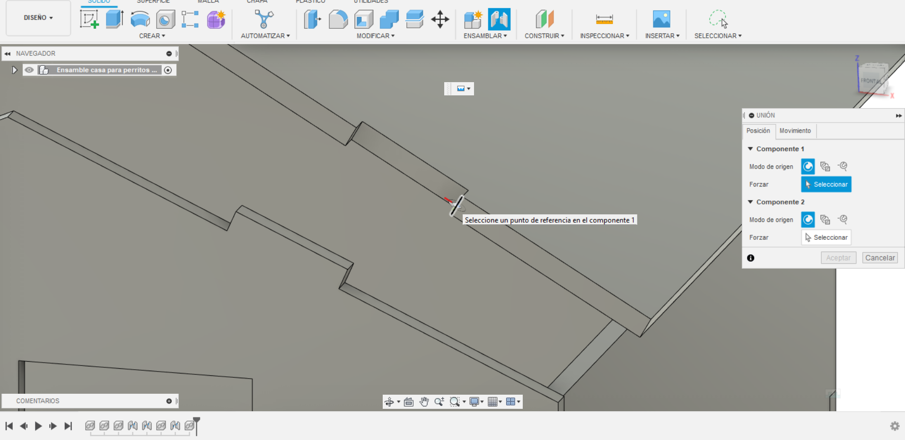Screen dimensions: 905x440
Task: Open the INSPECCIONAR dropdown
Action: (x=605, y=36)
